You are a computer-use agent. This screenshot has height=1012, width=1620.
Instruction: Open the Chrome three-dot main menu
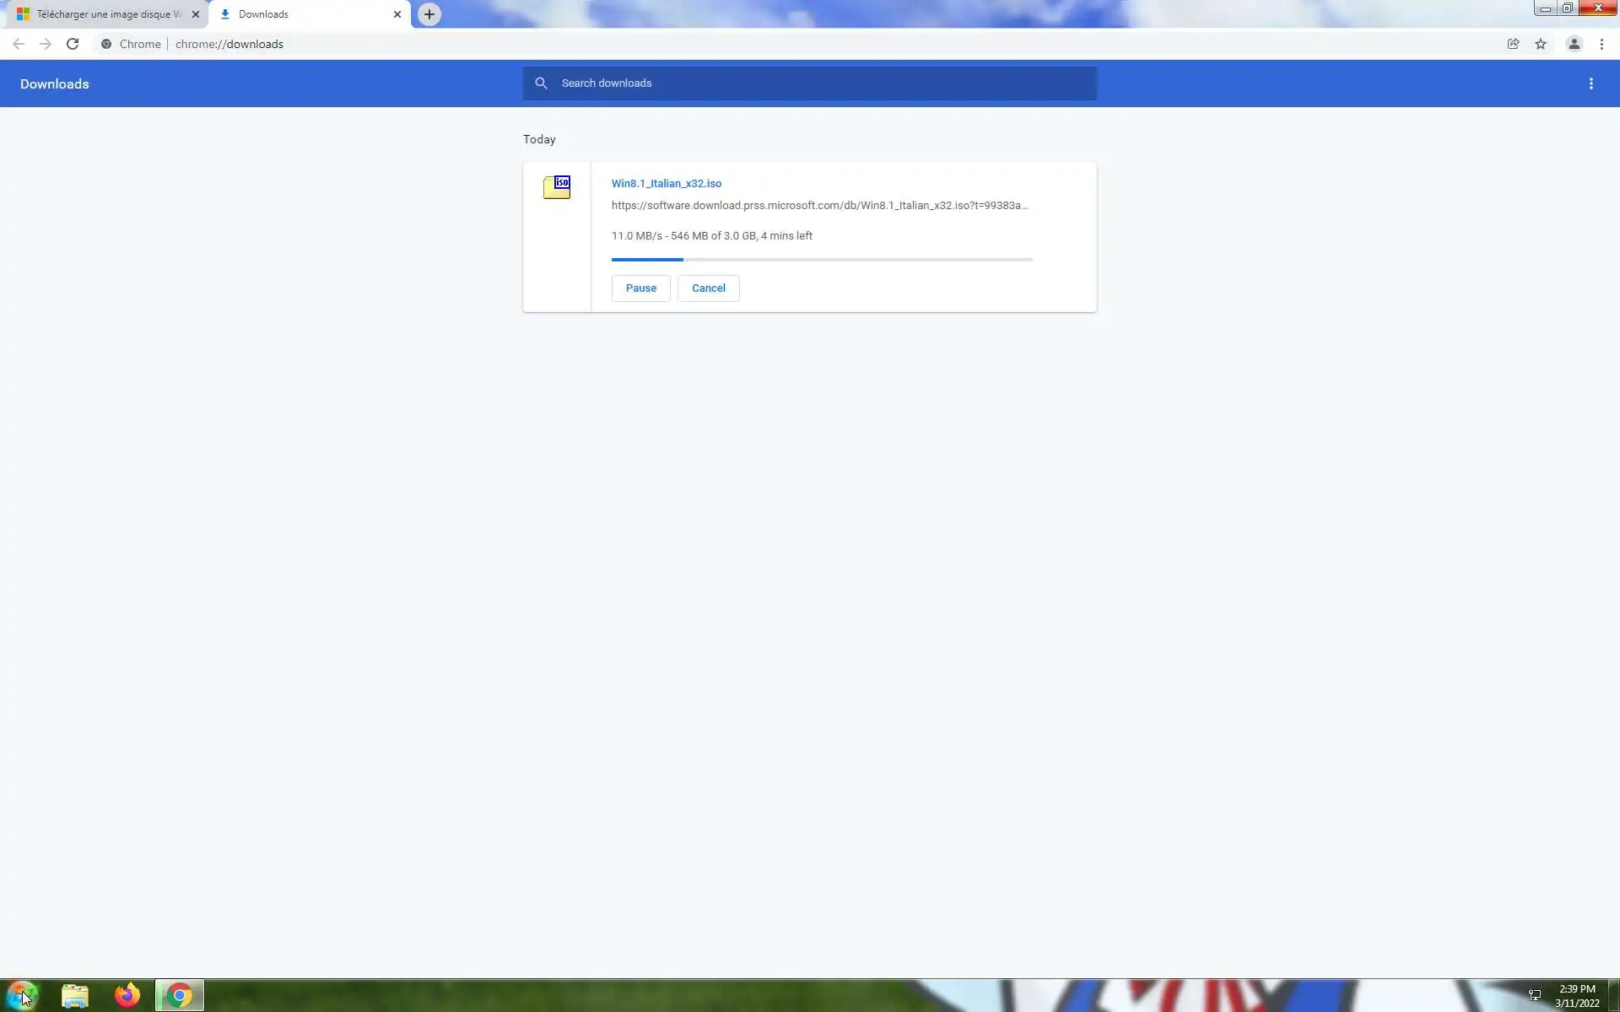(x=1601, y=44)
